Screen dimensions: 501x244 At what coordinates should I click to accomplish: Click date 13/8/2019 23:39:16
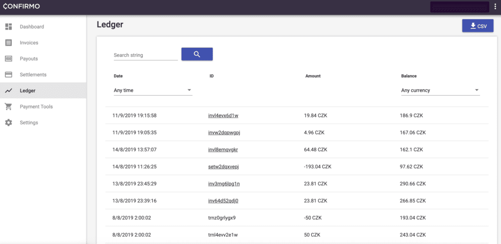(135, 201)
